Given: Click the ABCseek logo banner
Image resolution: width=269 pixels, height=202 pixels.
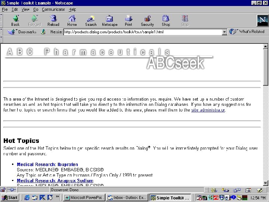Looking at the screenshot, I should coord(175,62).
